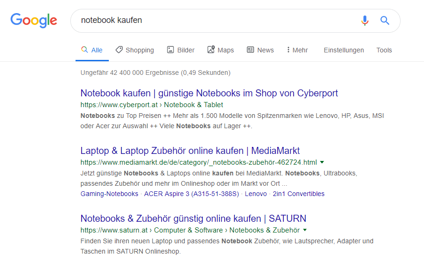Image resolution: width=424 pixels, height=262 pixels.
Task: Expand dropdown arrow next to saturn.at URL
Action: tap(305, 230)
